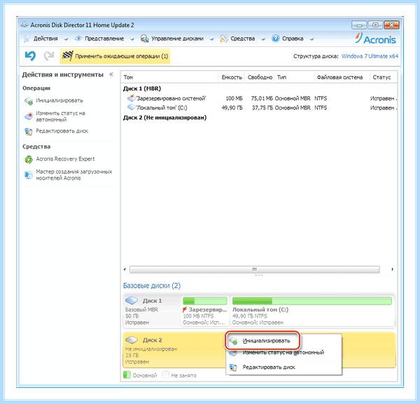Image resolution: width=420 pixels, height=404 pixels.
Task: Click the checkered flag apply icon
Action: pyautogui.click(x=67, y=56)
